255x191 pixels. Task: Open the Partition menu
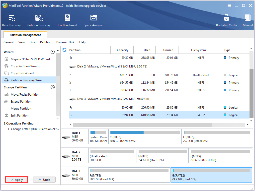point(46,42)
